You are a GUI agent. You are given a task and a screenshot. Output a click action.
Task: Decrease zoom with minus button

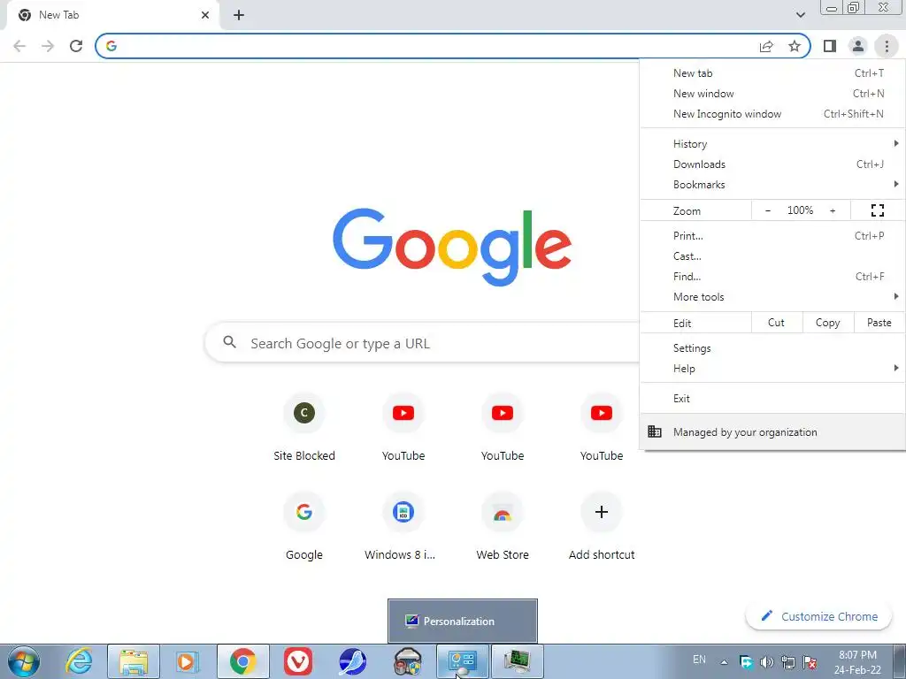[x=767, y=210]
